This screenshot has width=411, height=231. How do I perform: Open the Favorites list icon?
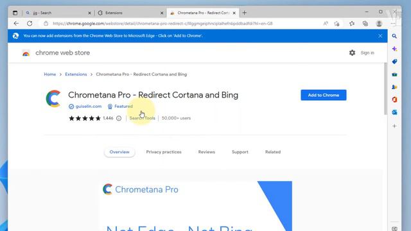click(352, 23)
